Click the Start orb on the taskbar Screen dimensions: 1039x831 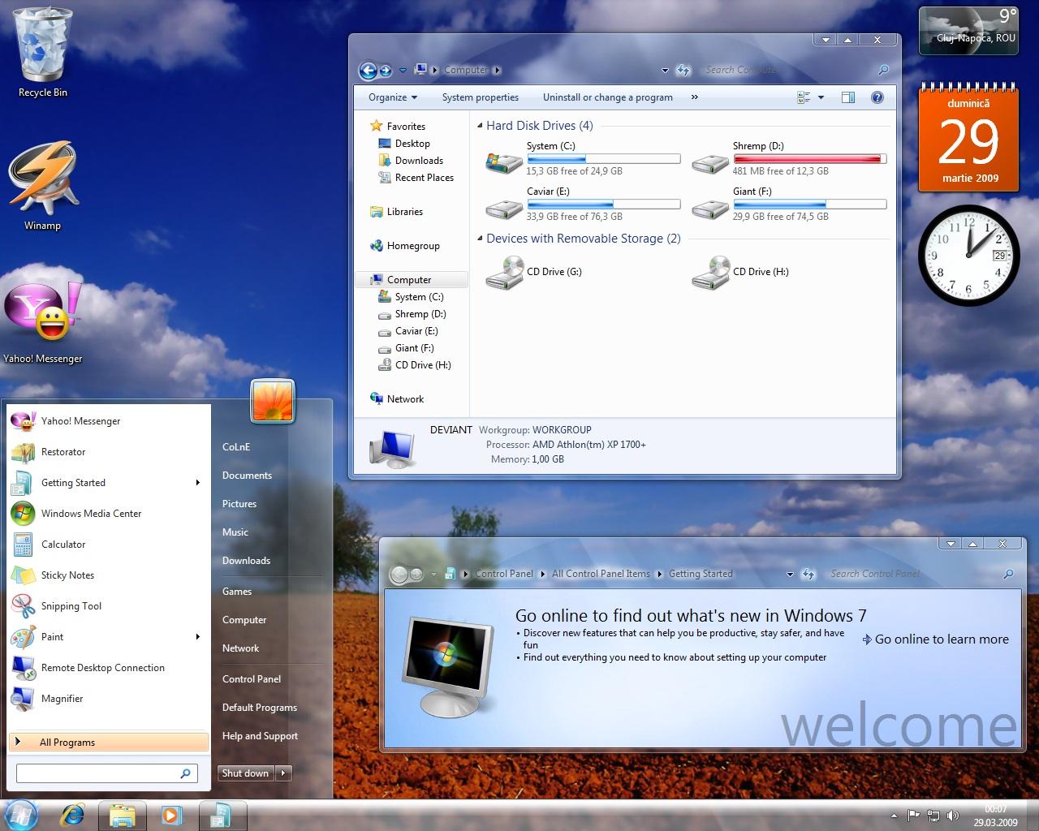(x=19, y=815)
